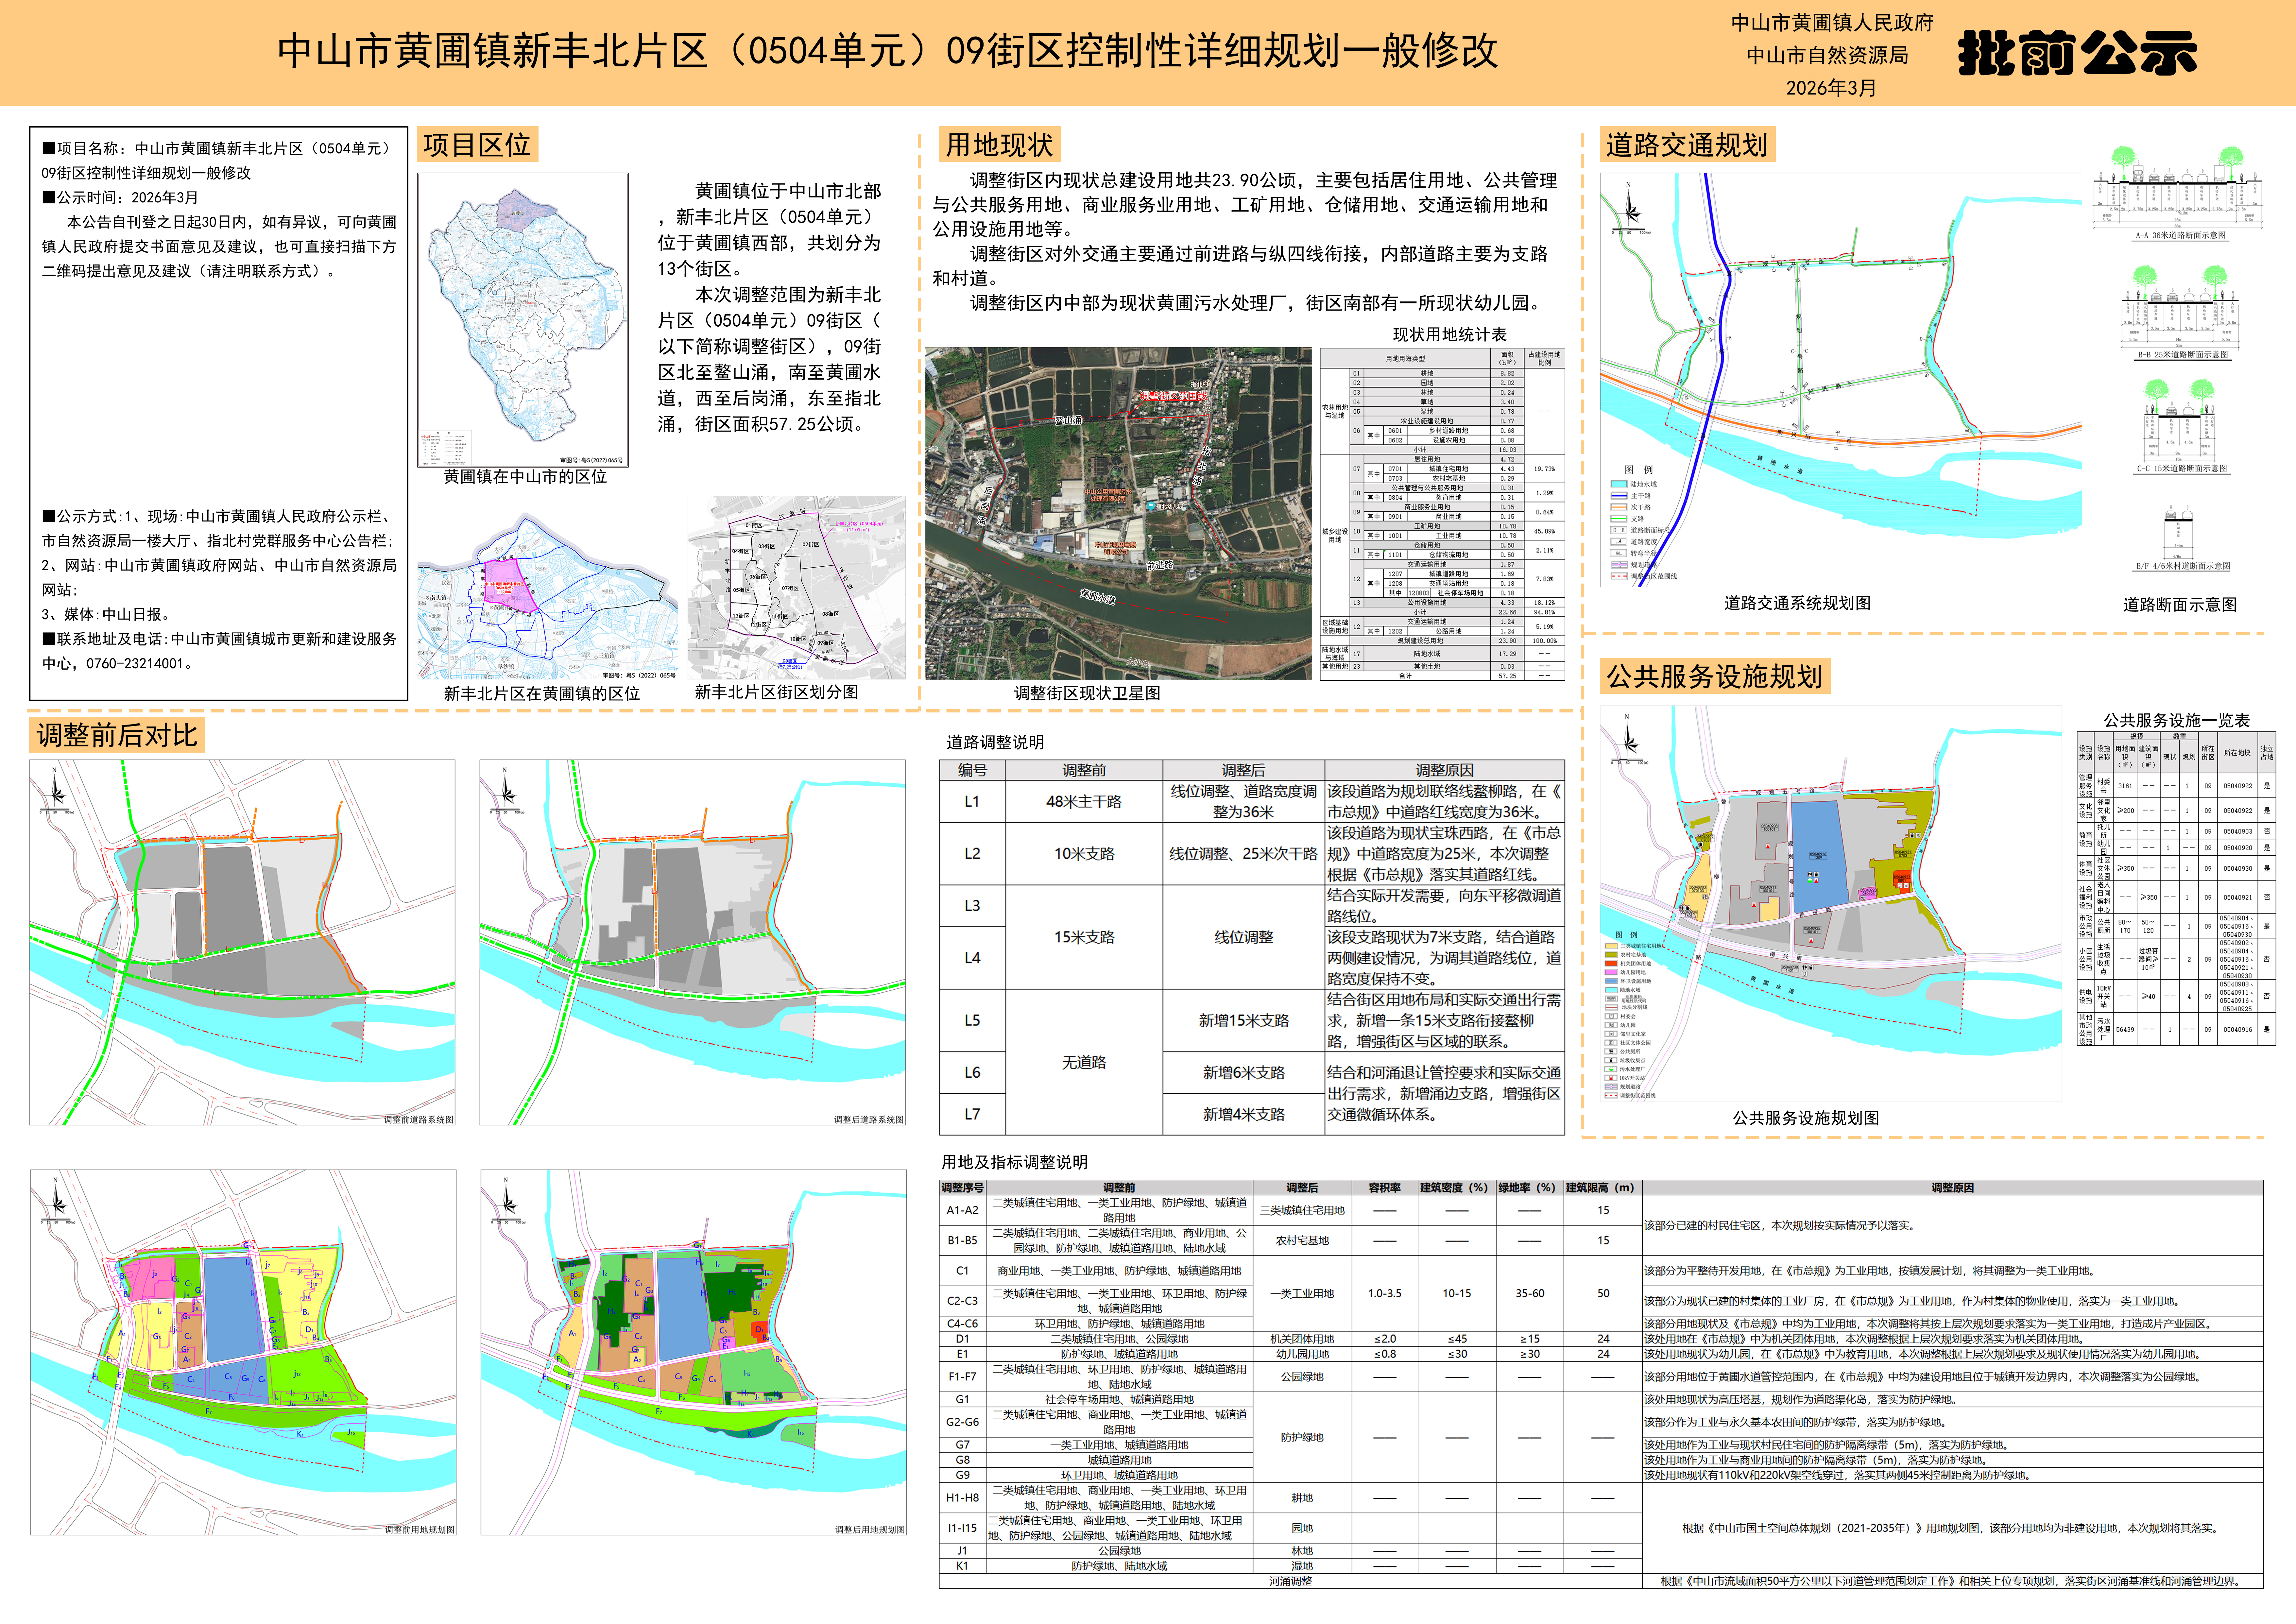Click the 幼儿园用地 pink legend swatch
Screen dimensions: 2296x1624
1611,972
